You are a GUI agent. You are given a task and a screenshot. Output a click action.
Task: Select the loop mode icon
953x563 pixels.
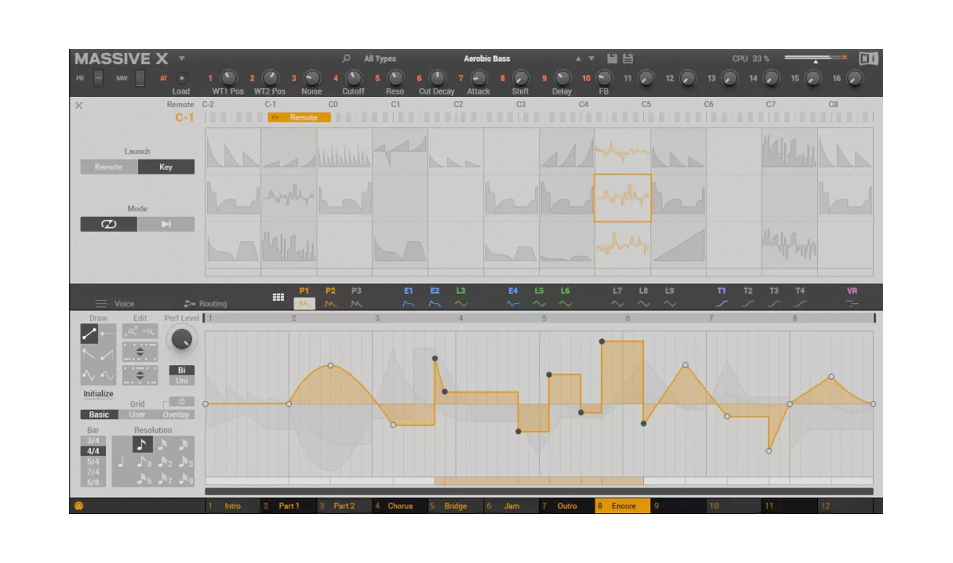109,224
